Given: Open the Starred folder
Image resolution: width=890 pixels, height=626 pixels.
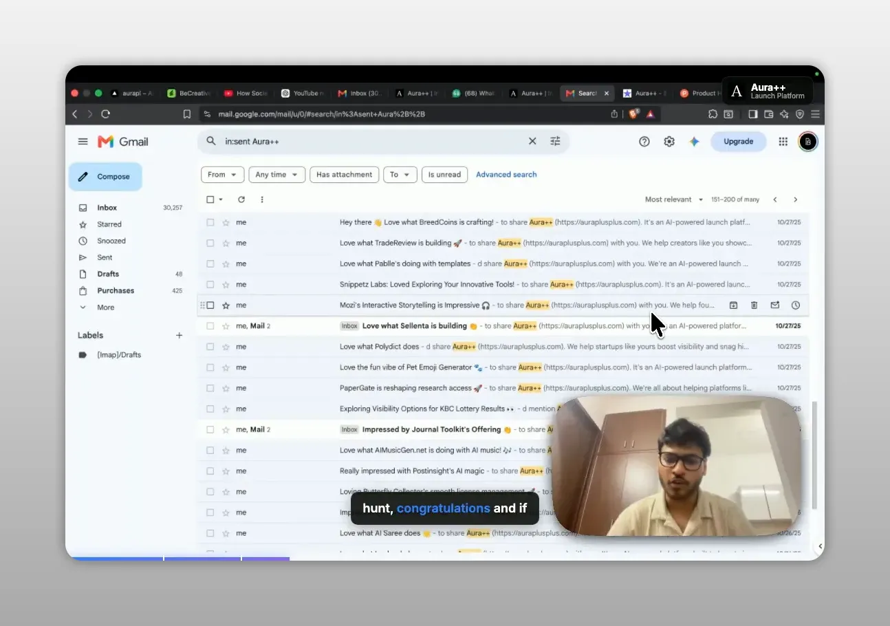Looking at the screenshot, I should coord(109,224).
